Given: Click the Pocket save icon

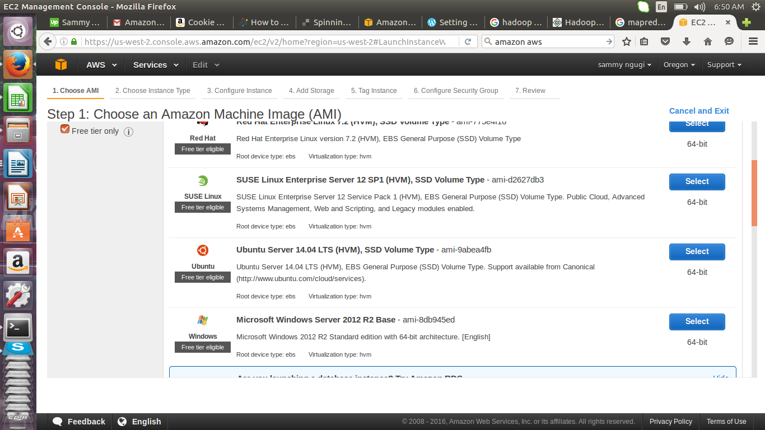Looking at the screenshot, I should [665, 41].
